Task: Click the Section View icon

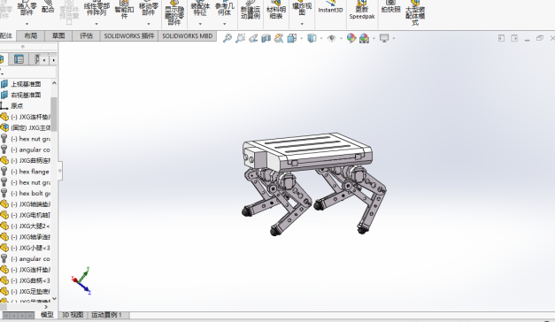Action: (x=266, y=38)
